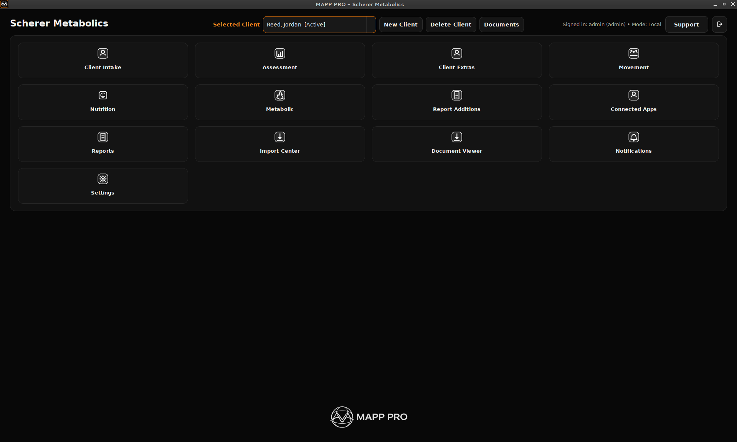The image size is (737, 442).
Task: Select the Movement tile icon
Action: point(634,53)
